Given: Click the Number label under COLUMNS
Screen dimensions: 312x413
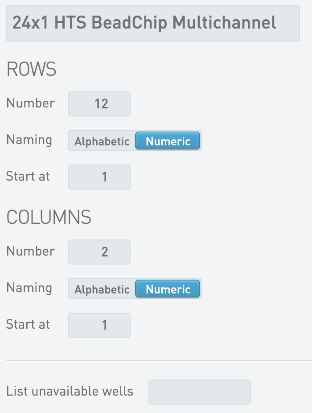Looking at the screenshot, I should click(30, 251).
